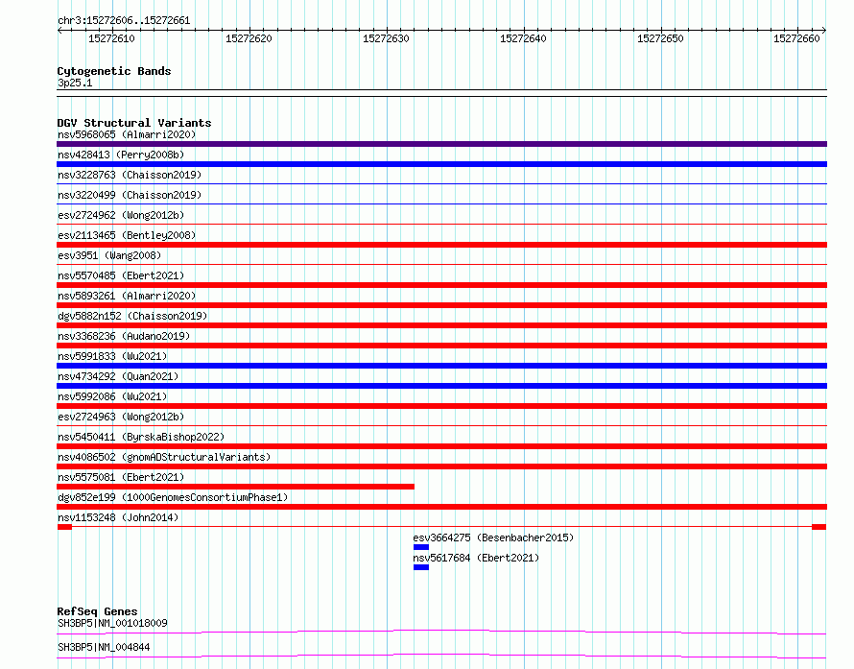Open variant nsv428413 (Perry2008b) label
This screenshot has width=854, height=669.
pyautogui.click(x=121, y=155)
